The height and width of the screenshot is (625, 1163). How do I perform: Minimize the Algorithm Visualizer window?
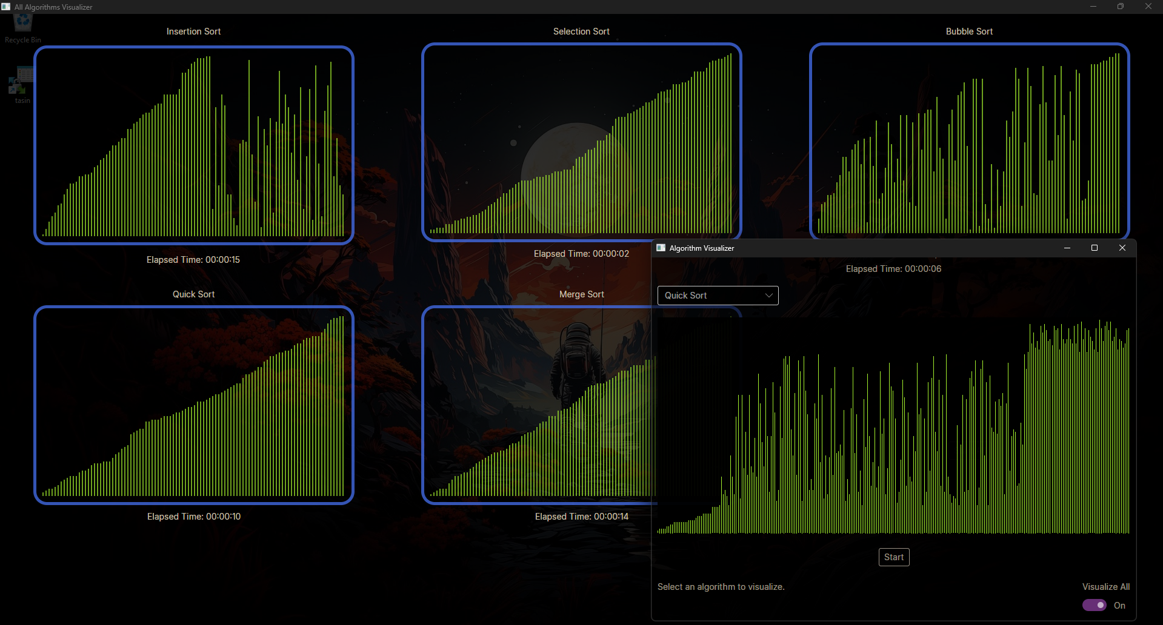[x=1067, y=248]
